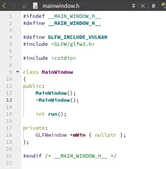Click the mainwindow.h header file icon

[35, 6]
